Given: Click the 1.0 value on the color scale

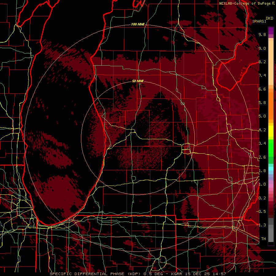Looking at the screenshot, I should 262,184.
